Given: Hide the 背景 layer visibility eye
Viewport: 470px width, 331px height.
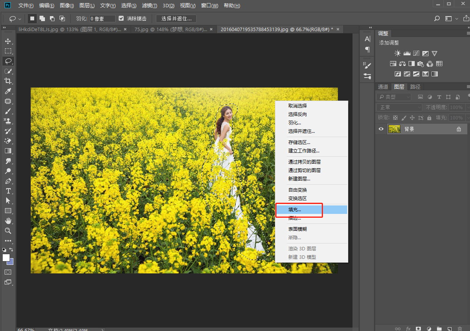Looking at the screenshot, I should [381, 129].
